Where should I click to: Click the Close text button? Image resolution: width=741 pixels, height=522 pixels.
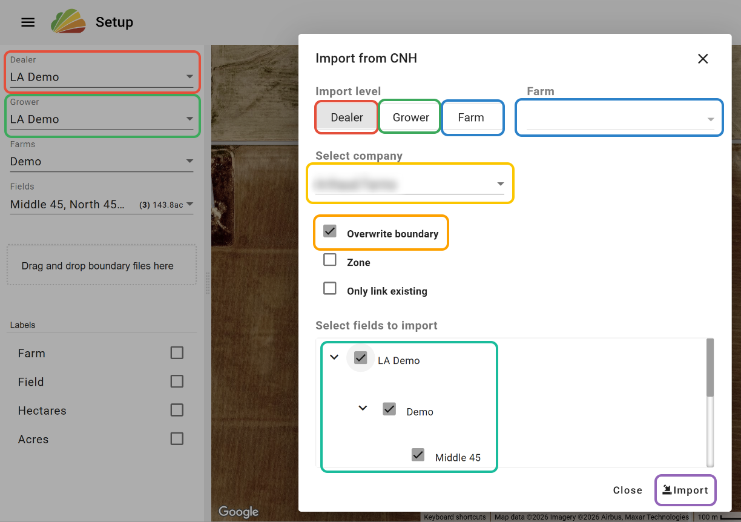click(x=627, y=490)
